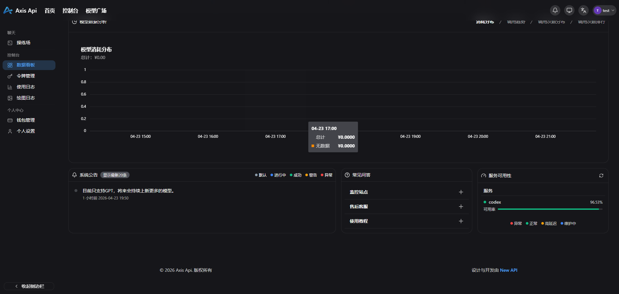Switch to the 调用趋势 chart tab
This screenshot has width=619, height=294.
pos(516,22)
